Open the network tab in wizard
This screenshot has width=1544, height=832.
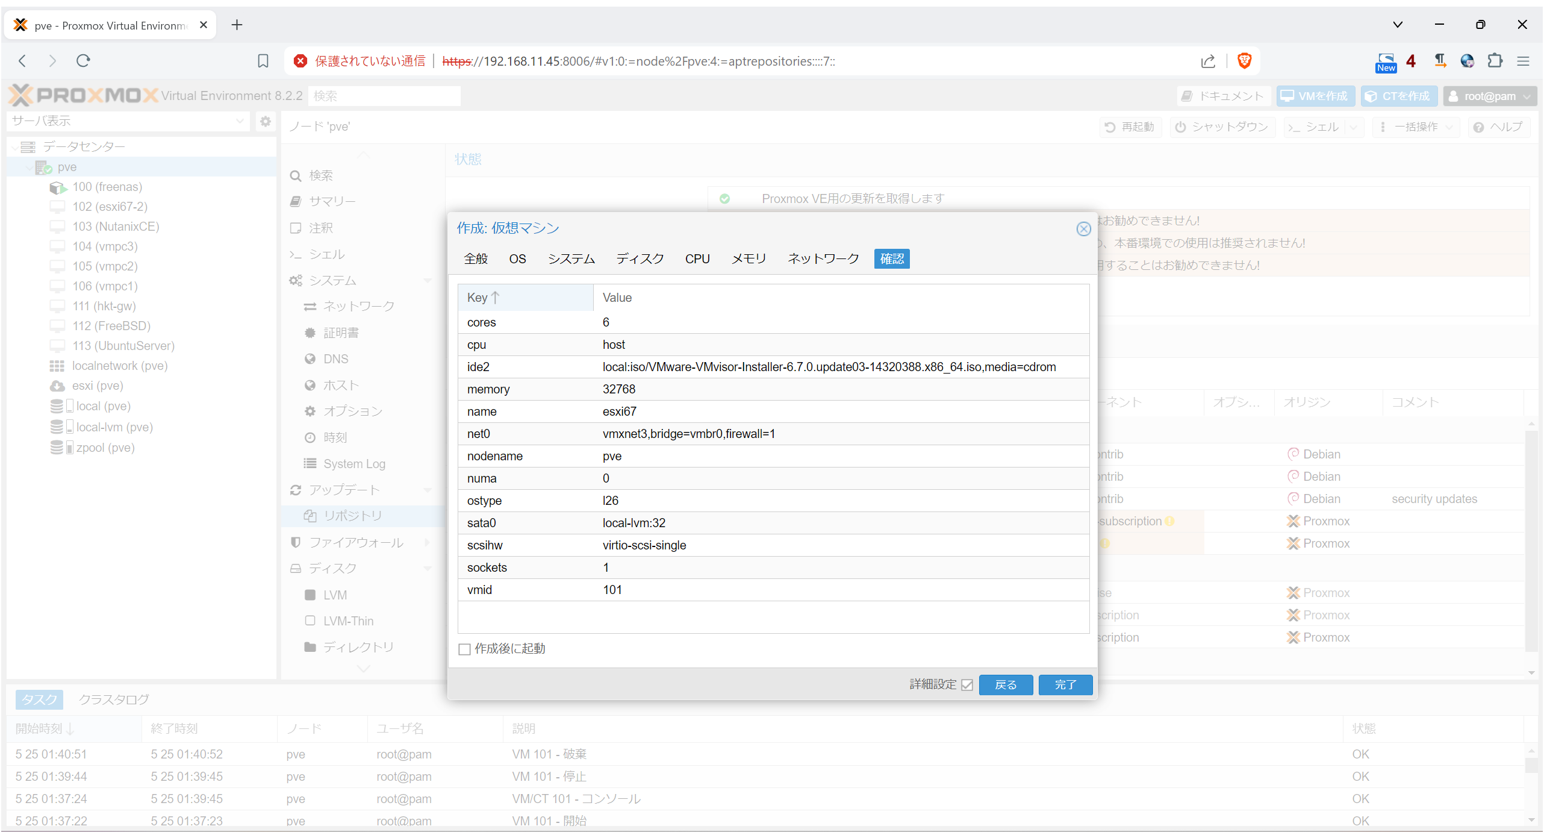(x=823, y=259)
